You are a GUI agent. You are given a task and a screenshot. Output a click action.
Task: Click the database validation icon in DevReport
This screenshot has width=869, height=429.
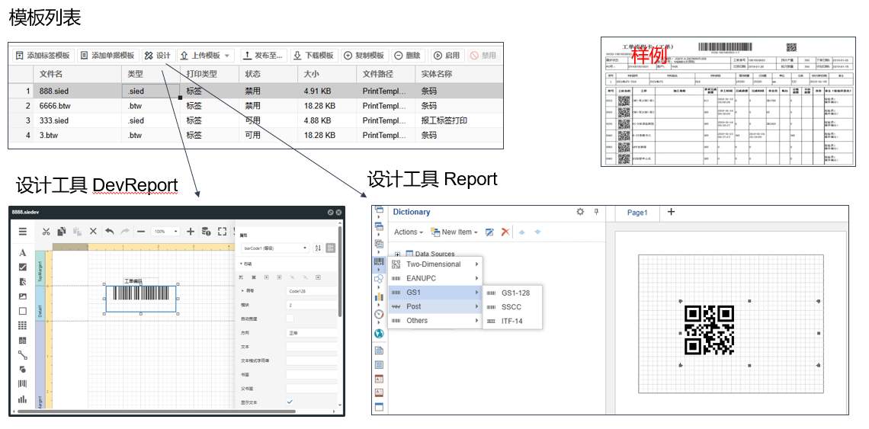206,231
